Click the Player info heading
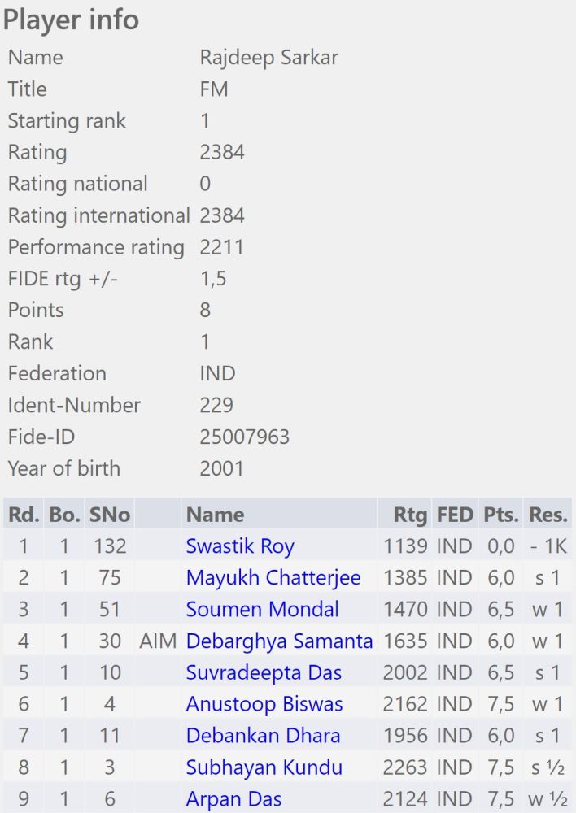This screenshot has height=813, width=576. pos(71,20)
